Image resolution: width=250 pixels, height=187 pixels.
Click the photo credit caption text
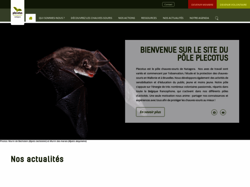[x=44, y=141]
